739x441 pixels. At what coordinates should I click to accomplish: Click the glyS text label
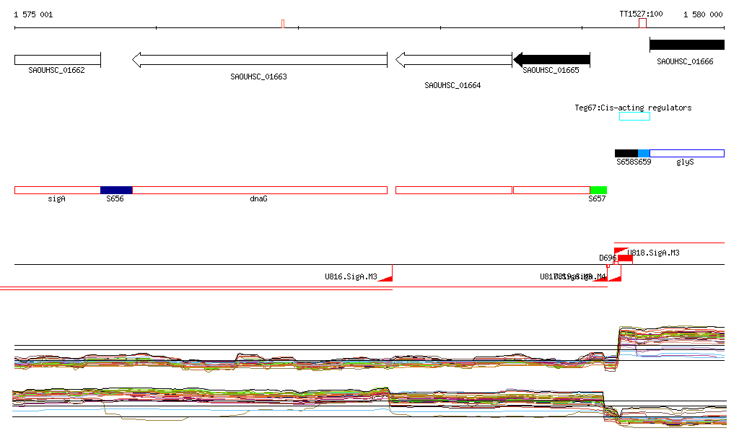(x=685, y=162)
